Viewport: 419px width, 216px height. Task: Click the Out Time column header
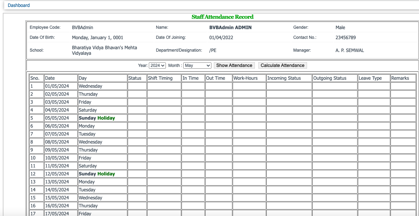[x=219, y=78]
